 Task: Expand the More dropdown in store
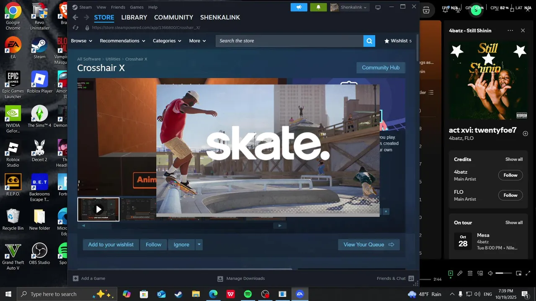(x=198, y=41)
